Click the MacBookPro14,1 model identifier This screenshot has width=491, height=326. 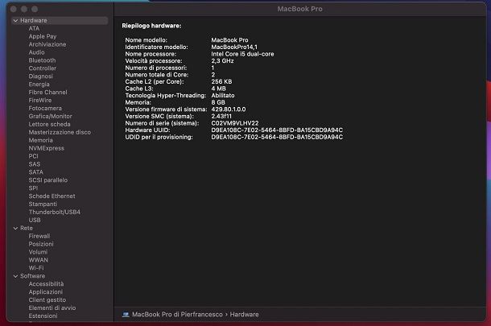[234, 47]
